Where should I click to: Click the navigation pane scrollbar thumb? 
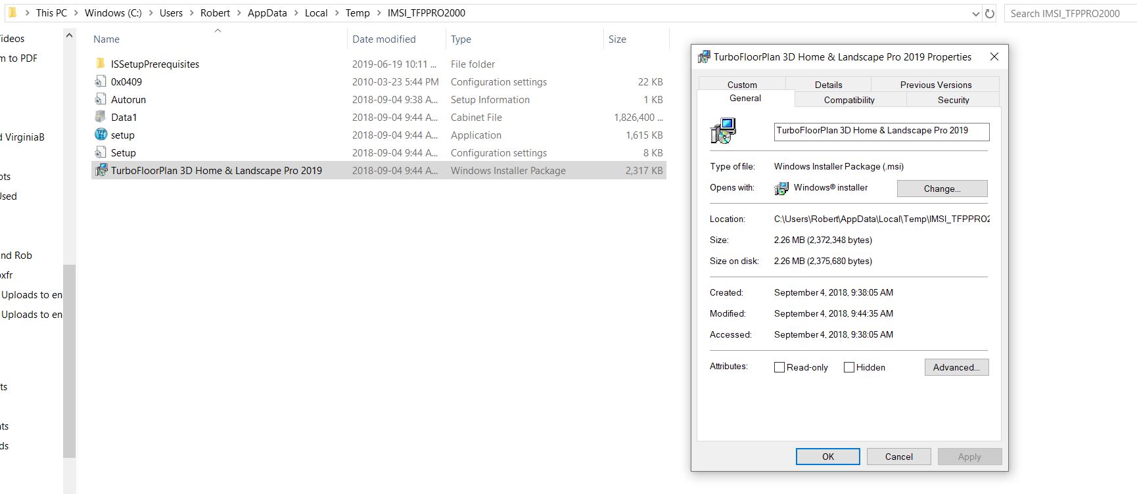(x=69, y=361)
